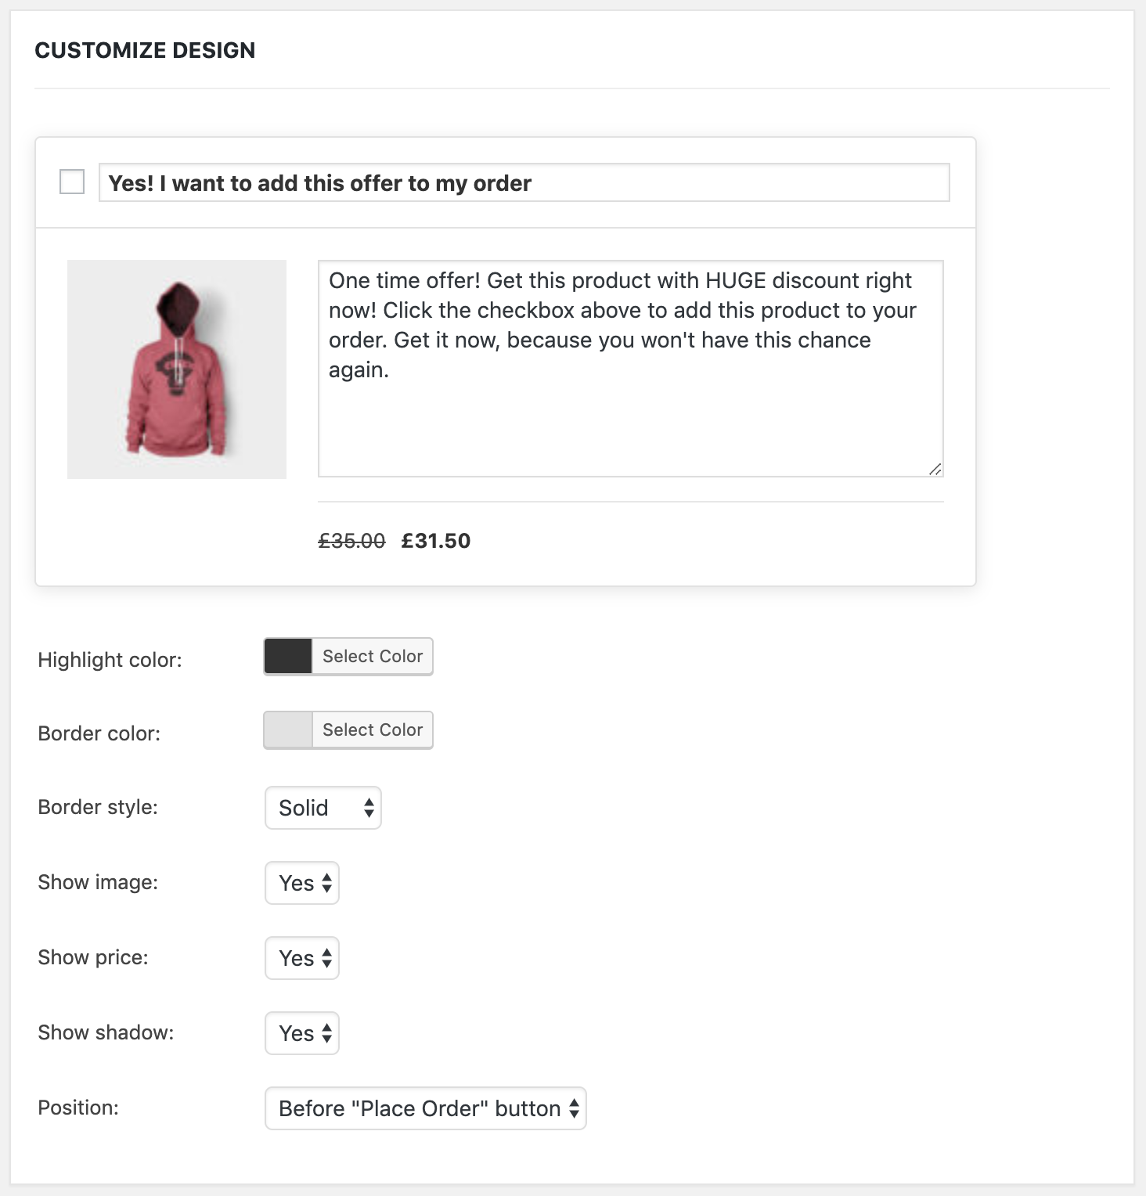Open the Position dropdown

pos(426,1108)
